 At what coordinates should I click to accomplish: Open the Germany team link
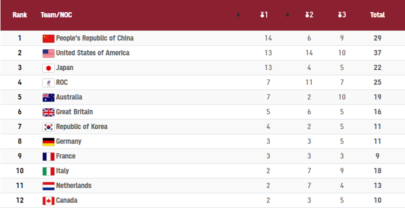coord(69,142)
